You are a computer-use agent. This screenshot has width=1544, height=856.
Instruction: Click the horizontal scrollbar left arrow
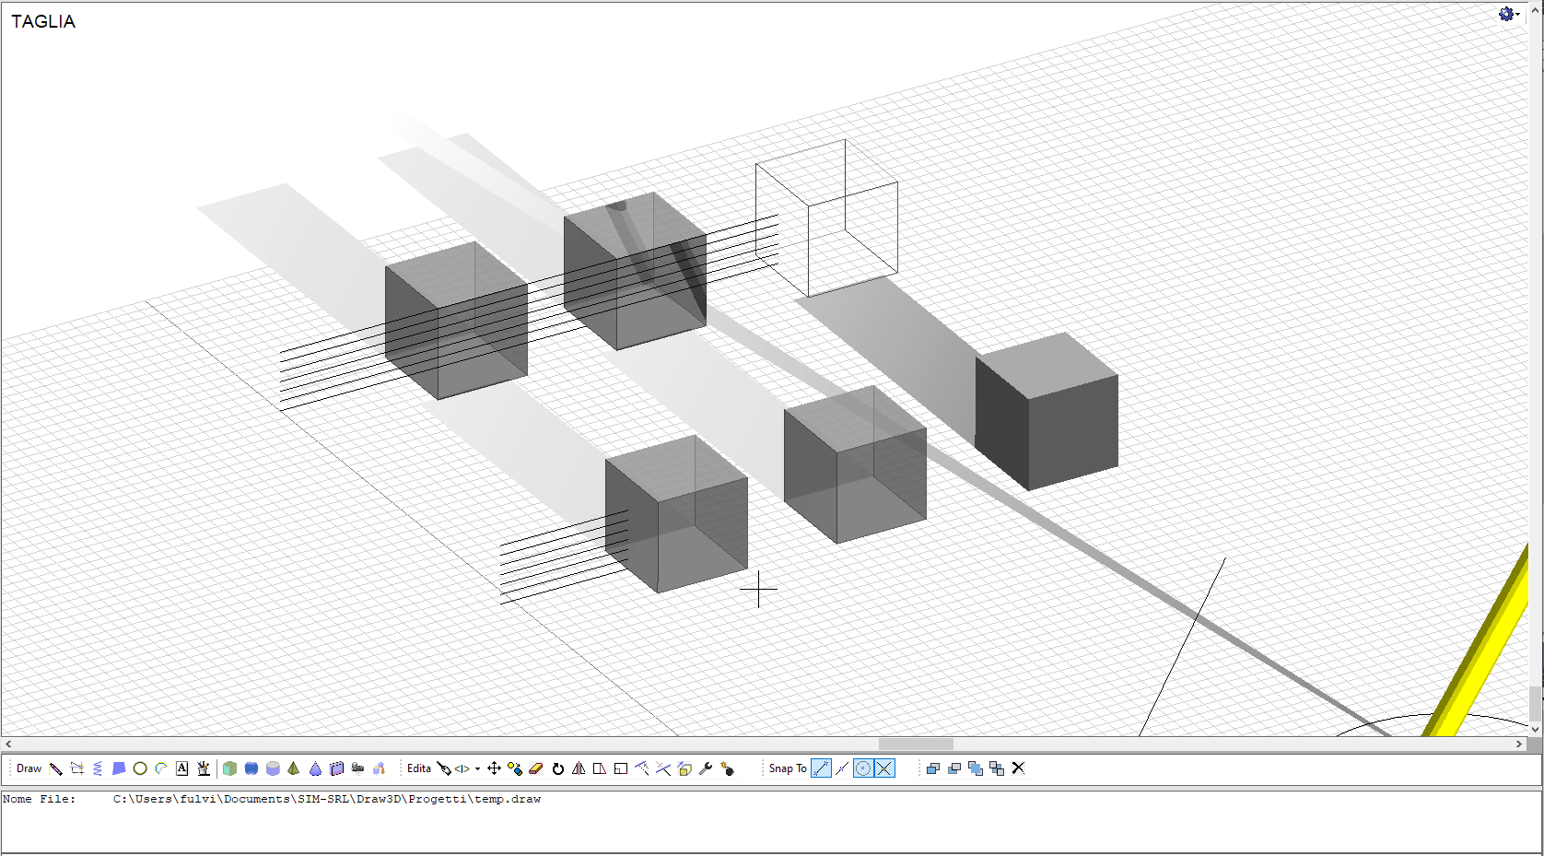[x=8, y=744]
